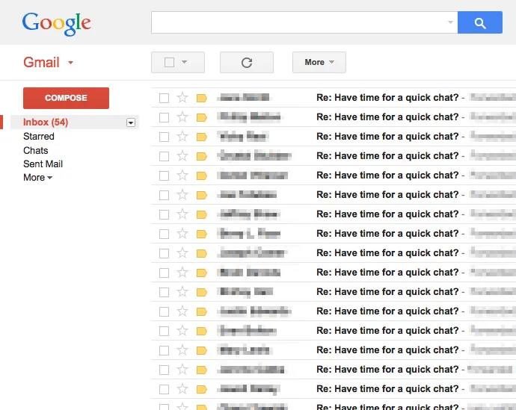Screen dimensions: 516x410
Task: Star the seventh email in the list
Action: pyautogui.click(x=182, y=214)
